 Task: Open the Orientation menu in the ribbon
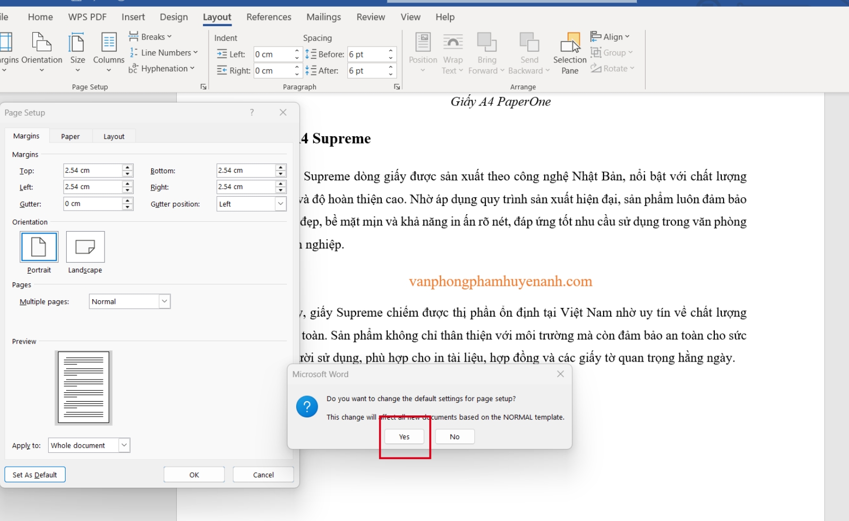[x=42, y=52]
